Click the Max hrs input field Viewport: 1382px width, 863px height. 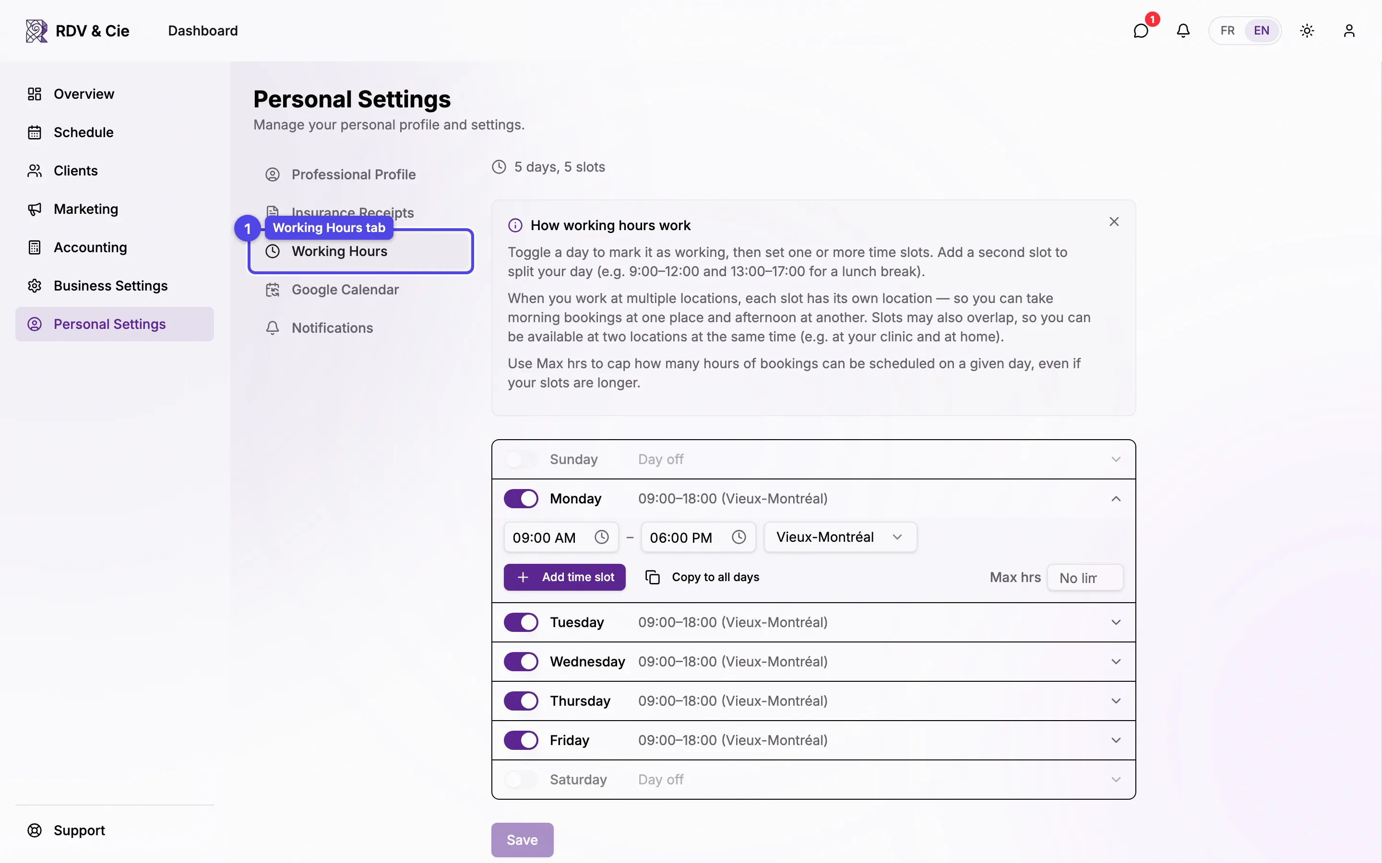coord(1085,578)
